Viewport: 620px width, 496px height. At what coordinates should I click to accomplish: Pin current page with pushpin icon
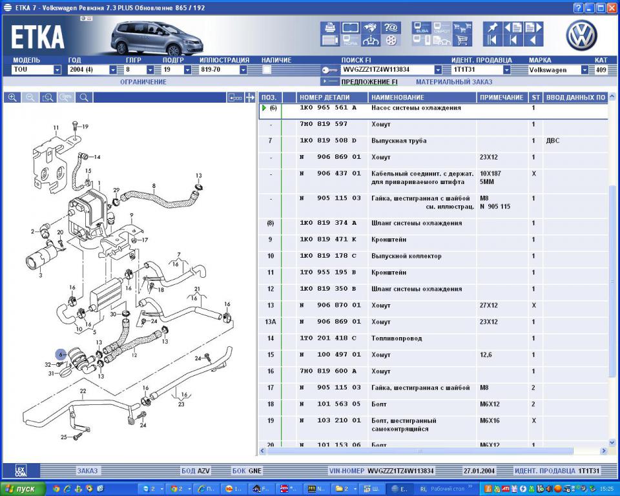(x=493, y=28)
